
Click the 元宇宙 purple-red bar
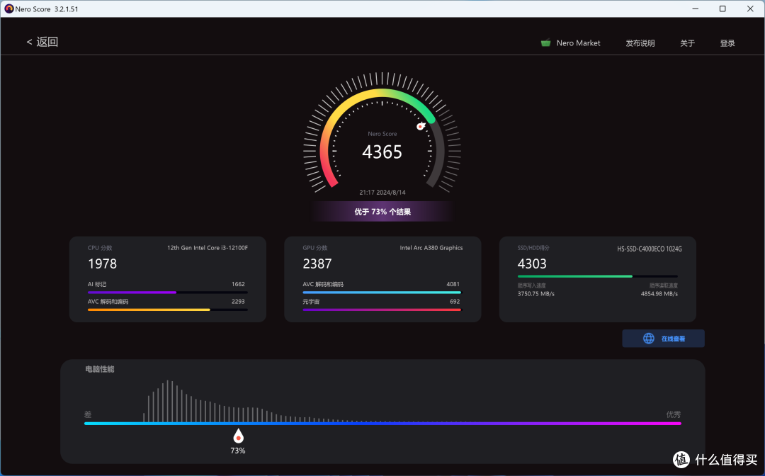[x=382, y=310]
